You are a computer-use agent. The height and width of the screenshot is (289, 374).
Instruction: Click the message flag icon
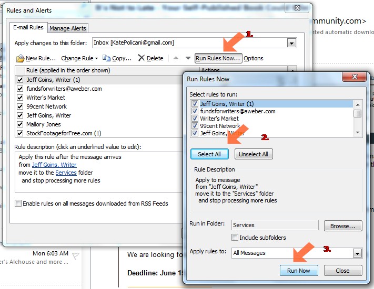76,255
